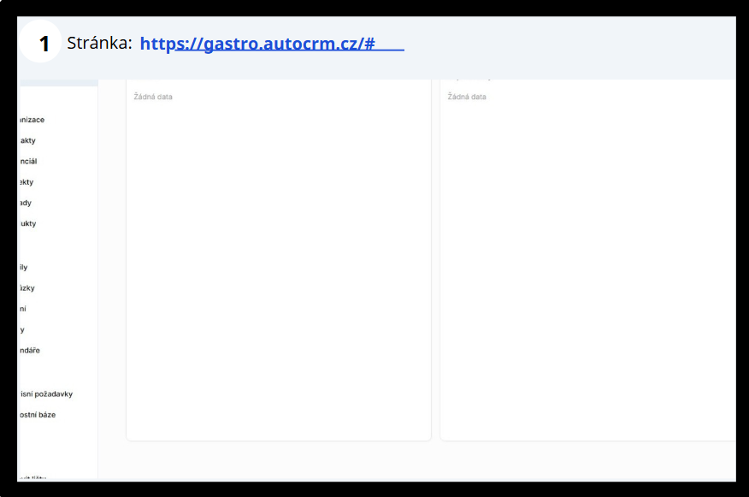Open the sidebar item ending in 'nizace'

coord(32,120)
